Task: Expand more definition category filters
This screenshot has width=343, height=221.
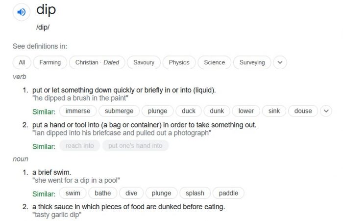Action: (x=279, y=62)
